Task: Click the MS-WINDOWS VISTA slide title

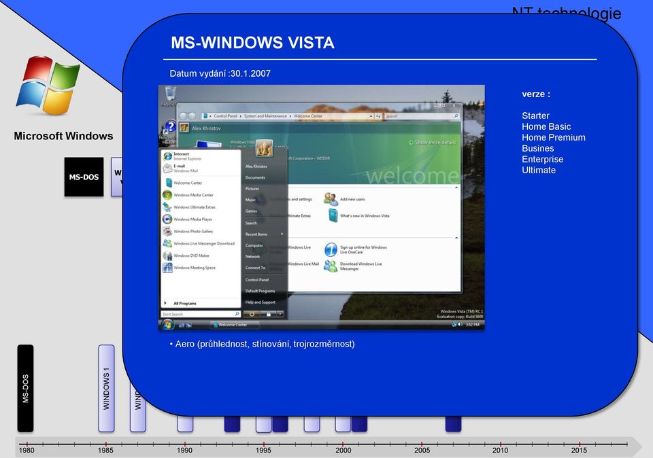Action: tap(252, 42)
